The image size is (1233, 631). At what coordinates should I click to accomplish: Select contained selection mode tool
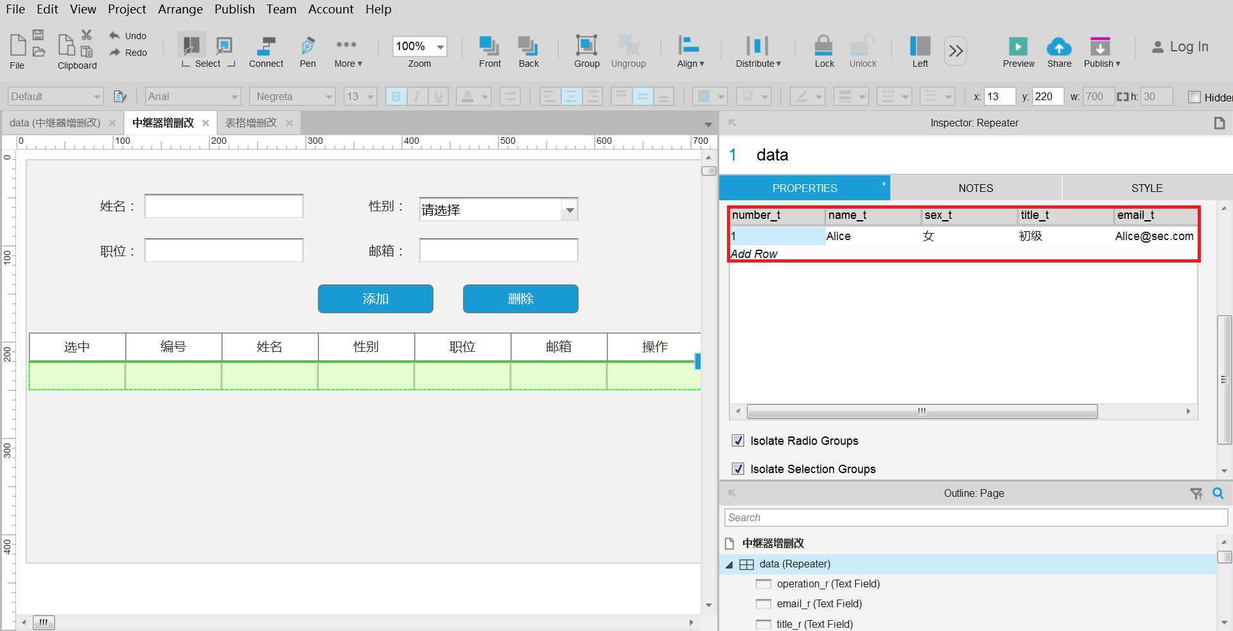(x=224, y=45)
